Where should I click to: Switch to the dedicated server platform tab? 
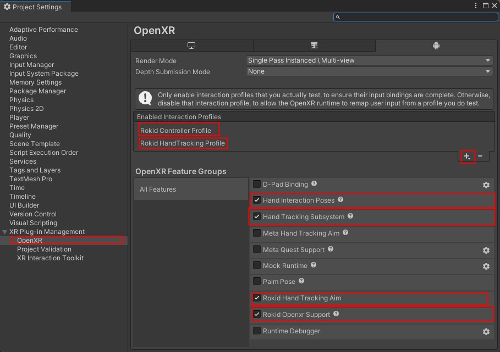click(x=314, y=46)
